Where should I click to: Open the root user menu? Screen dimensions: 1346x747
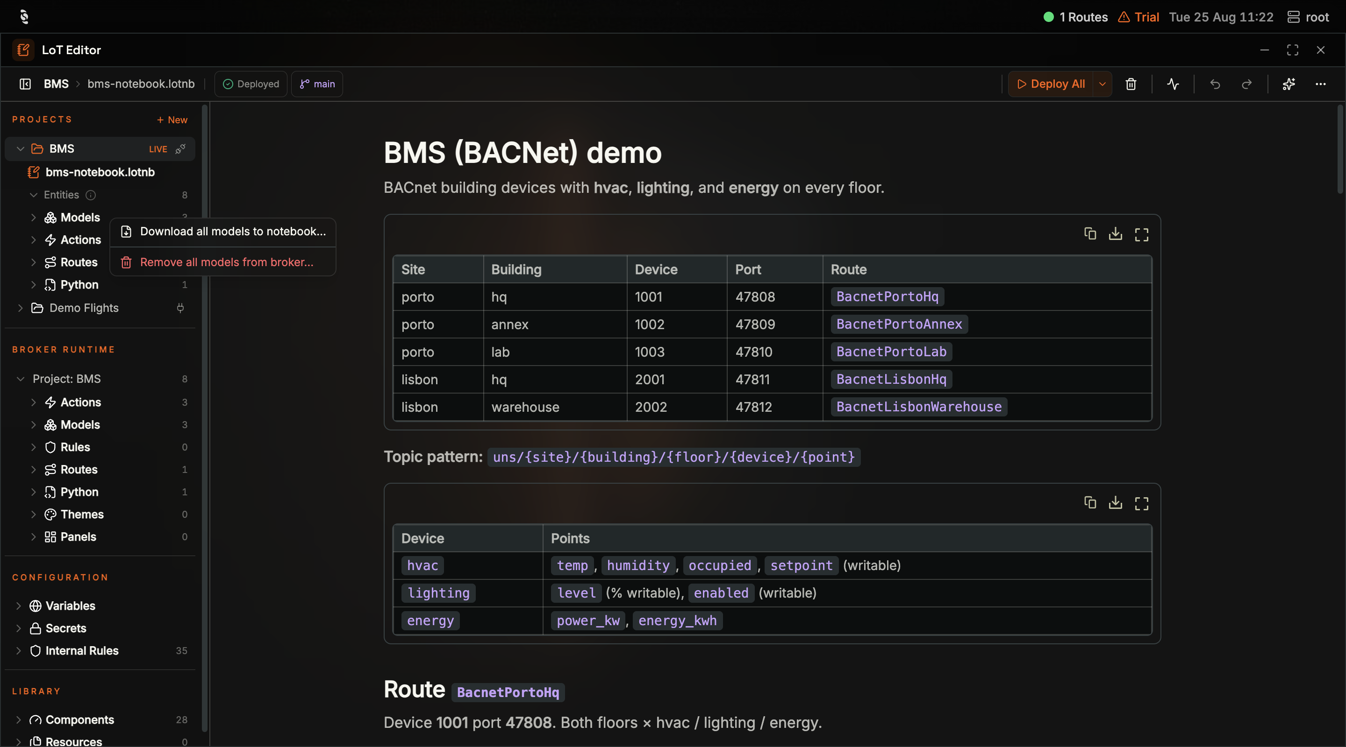[1309, 17]
